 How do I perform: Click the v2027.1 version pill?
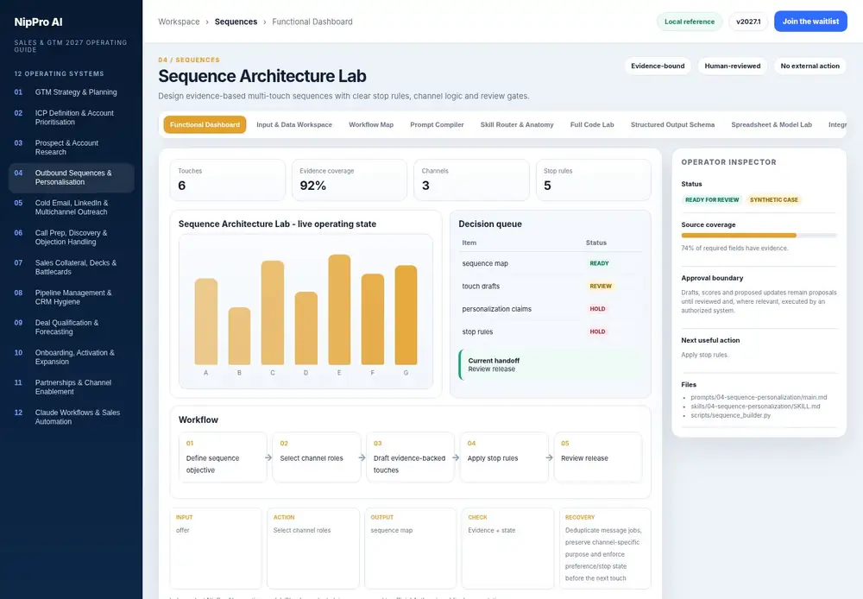(748, 22)
